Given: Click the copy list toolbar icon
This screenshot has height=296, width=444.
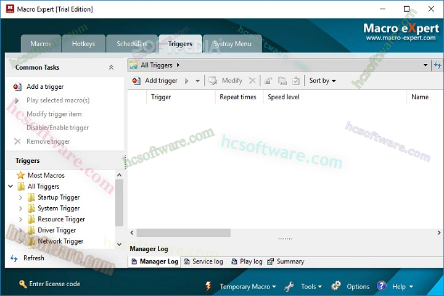Looking at the screenshot, I should (x=282, y=81).
